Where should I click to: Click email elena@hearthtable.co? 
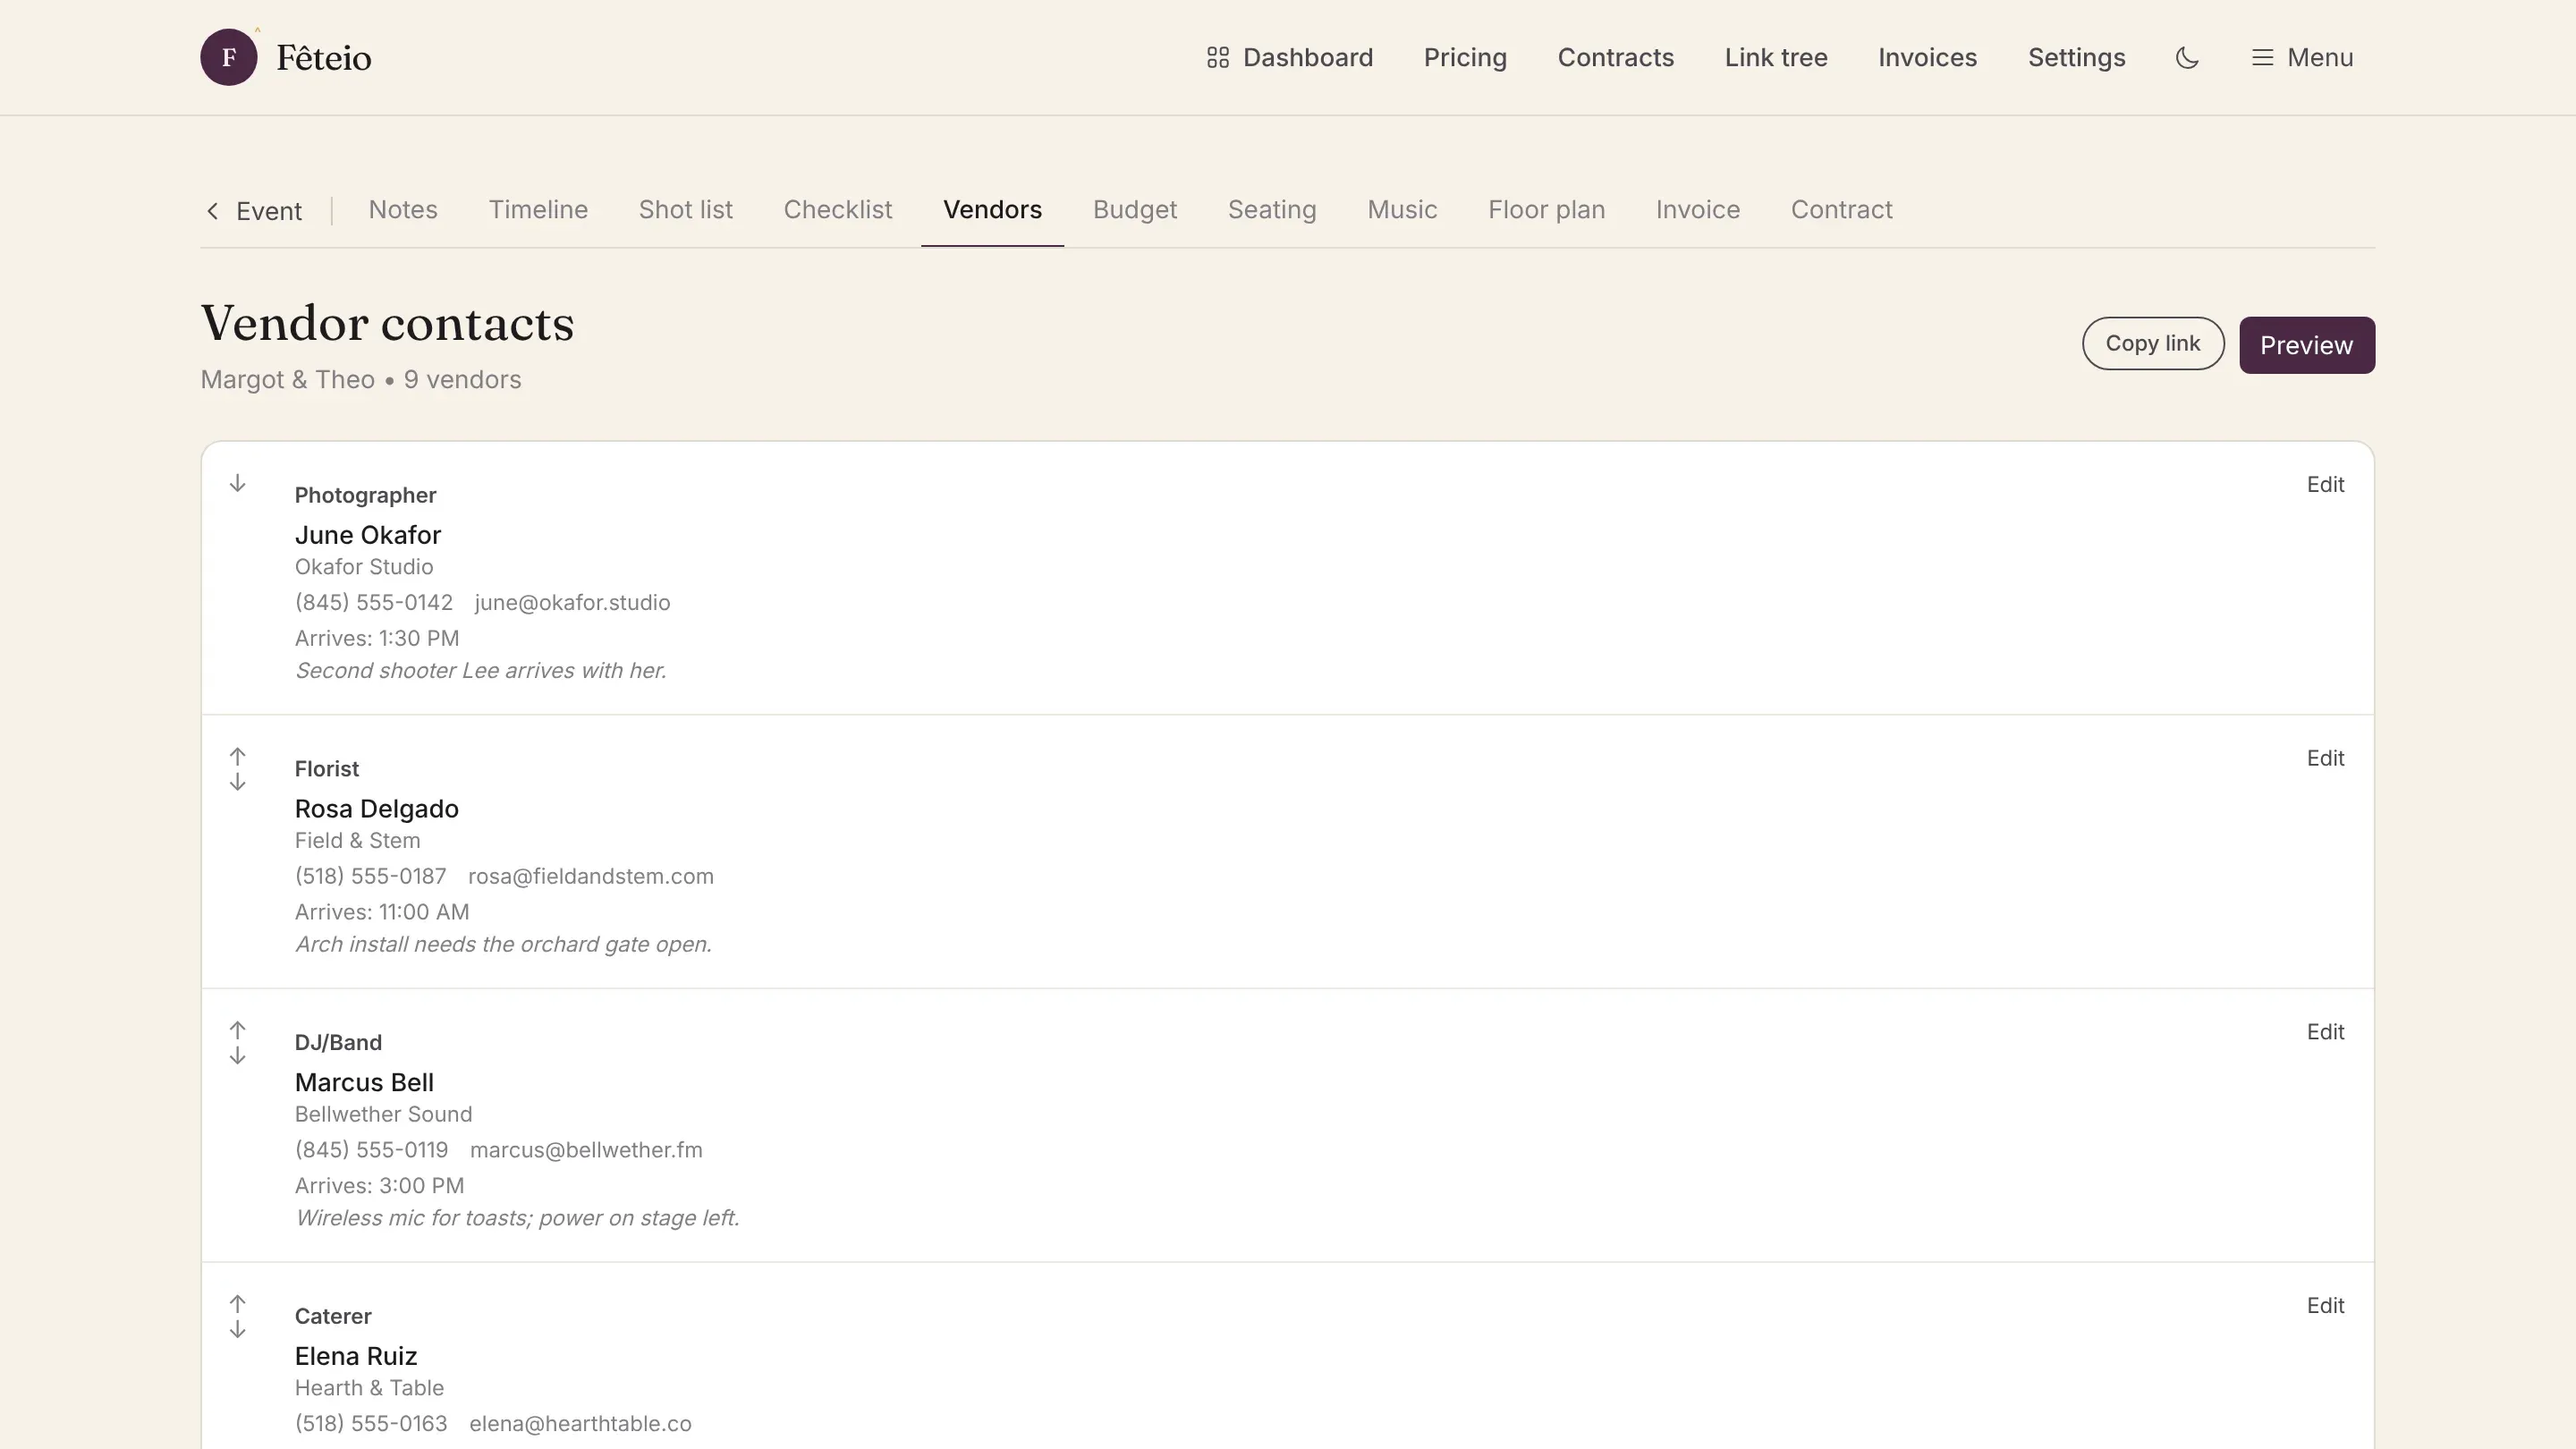coord(580,1423)
